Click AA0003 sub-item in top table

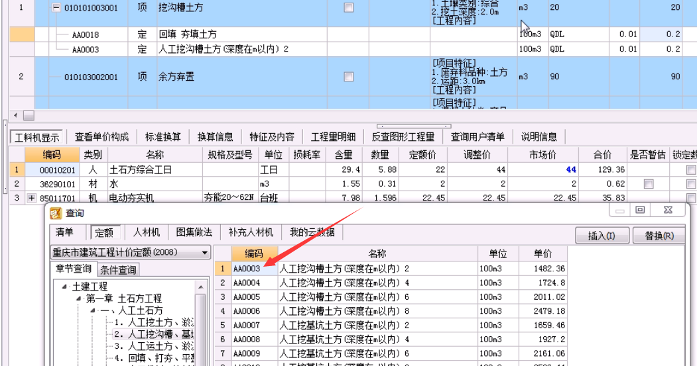coord(86,49)
